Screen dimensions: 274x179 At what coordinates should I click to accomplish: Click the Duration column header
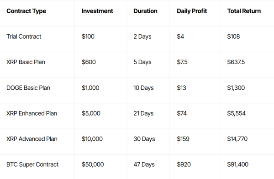pos(145,11)
